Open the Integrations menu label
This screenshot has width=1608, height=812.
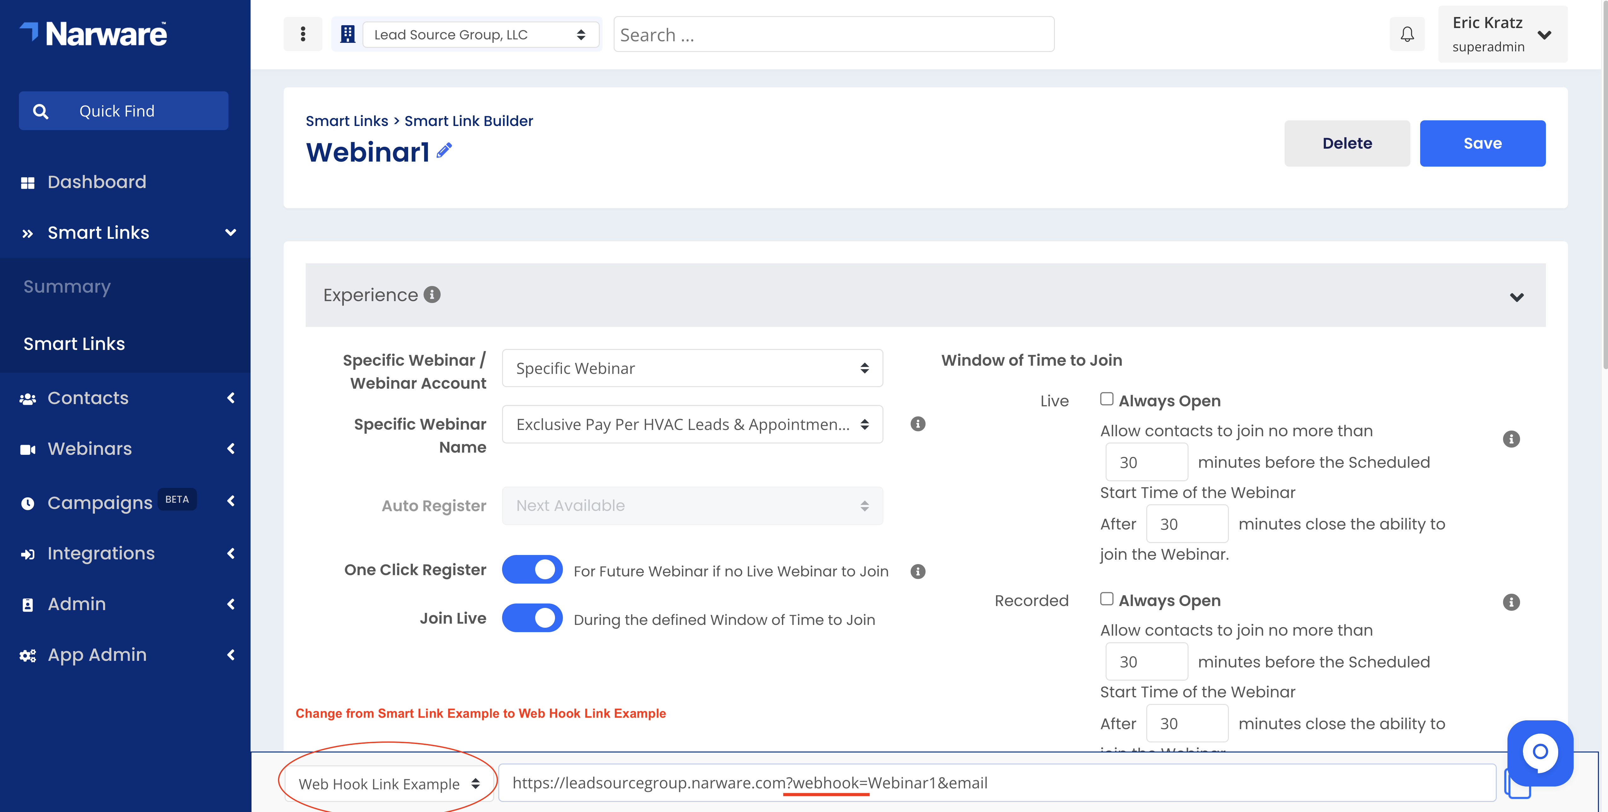click(101, 553)
